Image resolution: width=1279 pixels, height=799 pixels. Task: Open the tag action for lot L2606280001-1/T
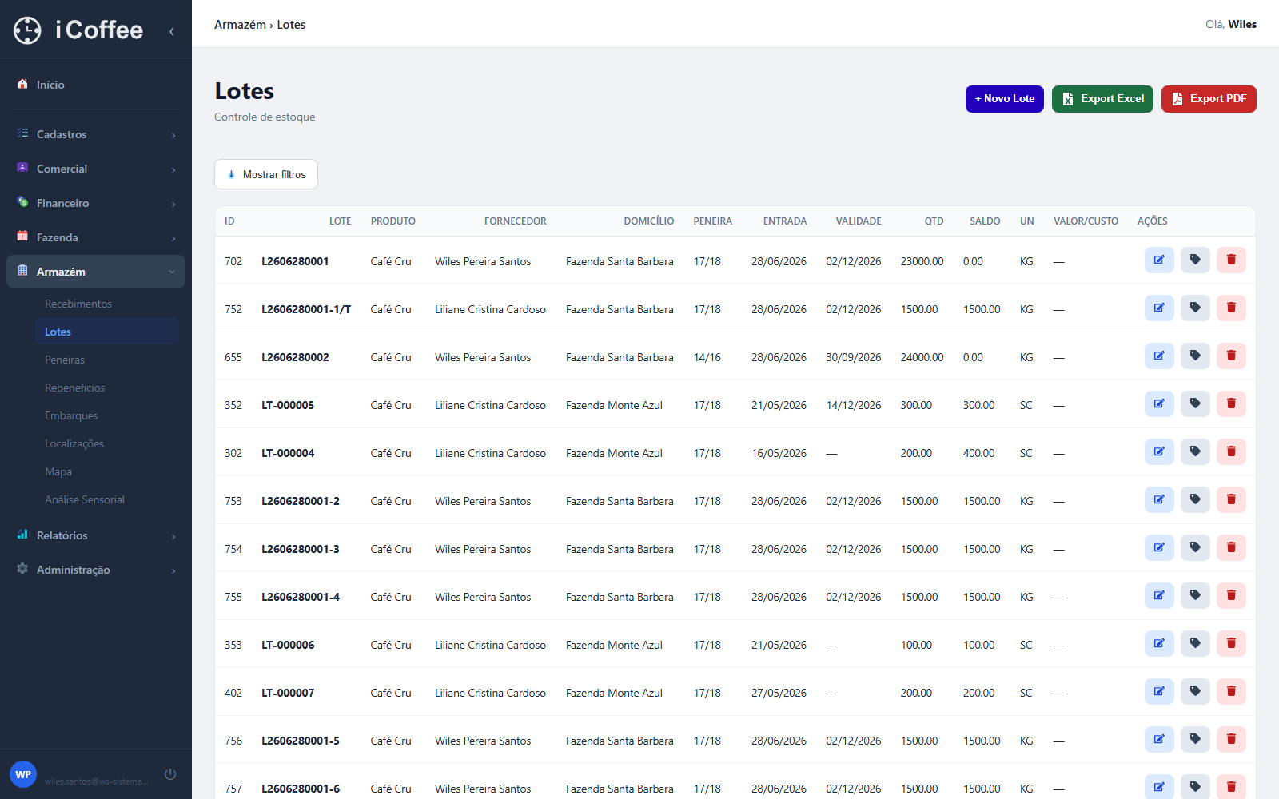pos(1195,308)
